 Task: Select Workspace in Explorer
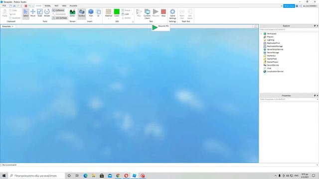pos(272,34)
